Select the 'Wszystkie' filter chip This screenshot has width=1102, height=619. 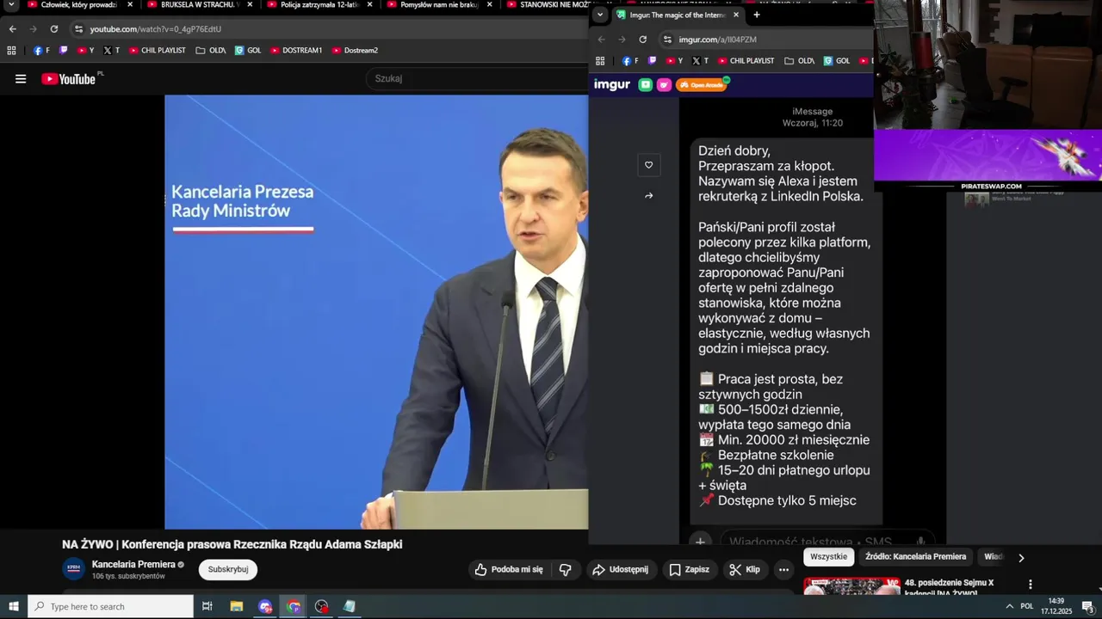pos(829,557)
